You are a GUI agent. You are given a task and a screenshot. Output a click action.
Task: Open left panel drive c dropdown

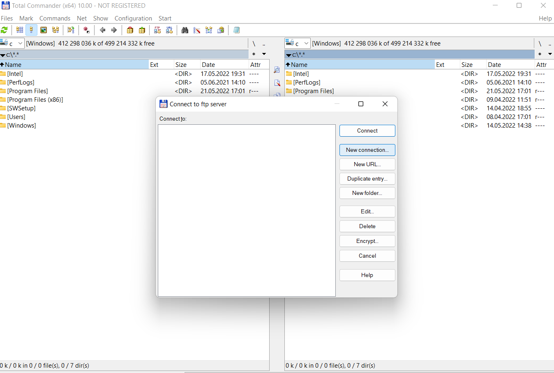pyautogui.click(x=12, y=43)
